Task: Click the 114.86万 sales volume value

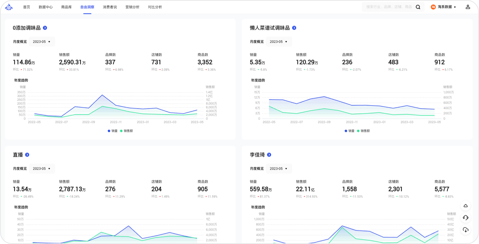Action: click(x=24, y=62)
